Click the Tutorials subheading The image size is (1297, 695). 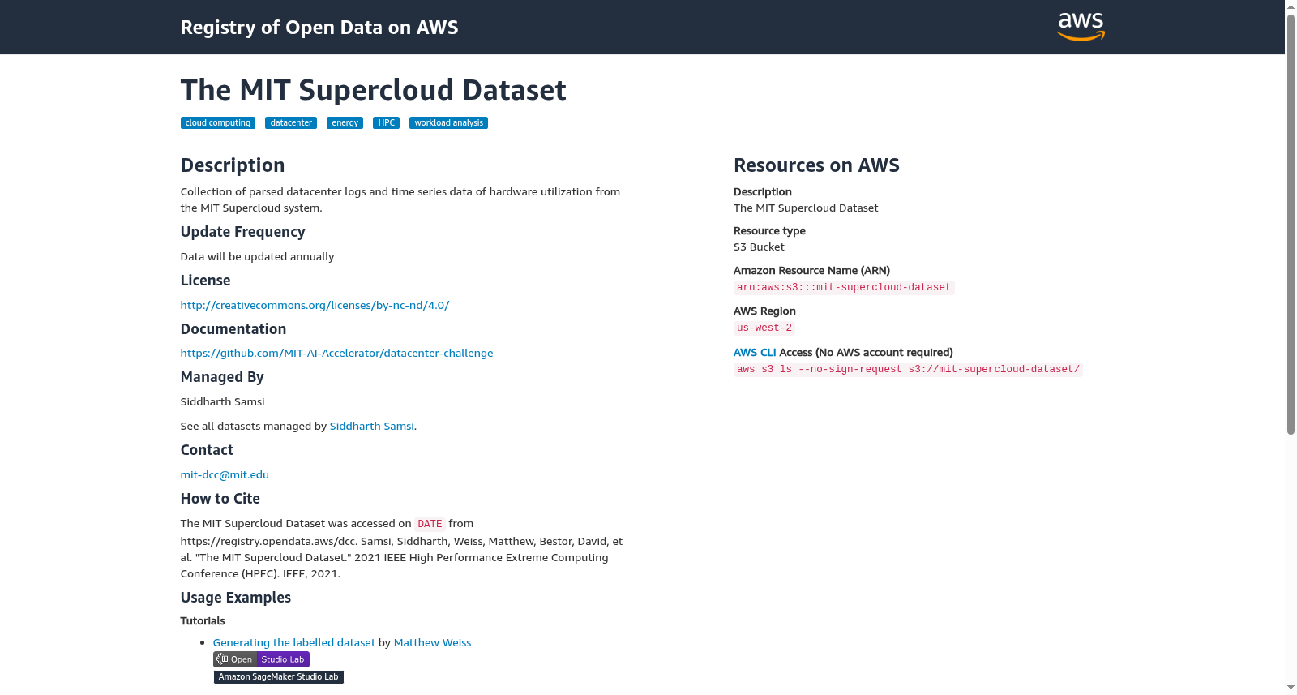pyautogui.click(x=203, y=621)
